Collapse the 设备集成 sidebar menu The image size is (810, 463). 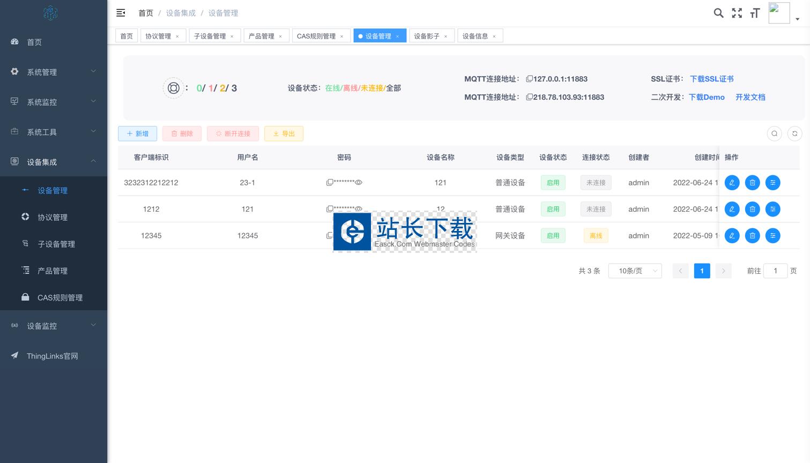coord(54,162)
